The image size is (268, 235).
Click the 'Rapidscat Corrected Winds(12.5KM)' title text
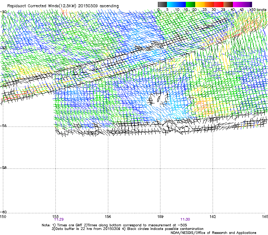point(42,6)
